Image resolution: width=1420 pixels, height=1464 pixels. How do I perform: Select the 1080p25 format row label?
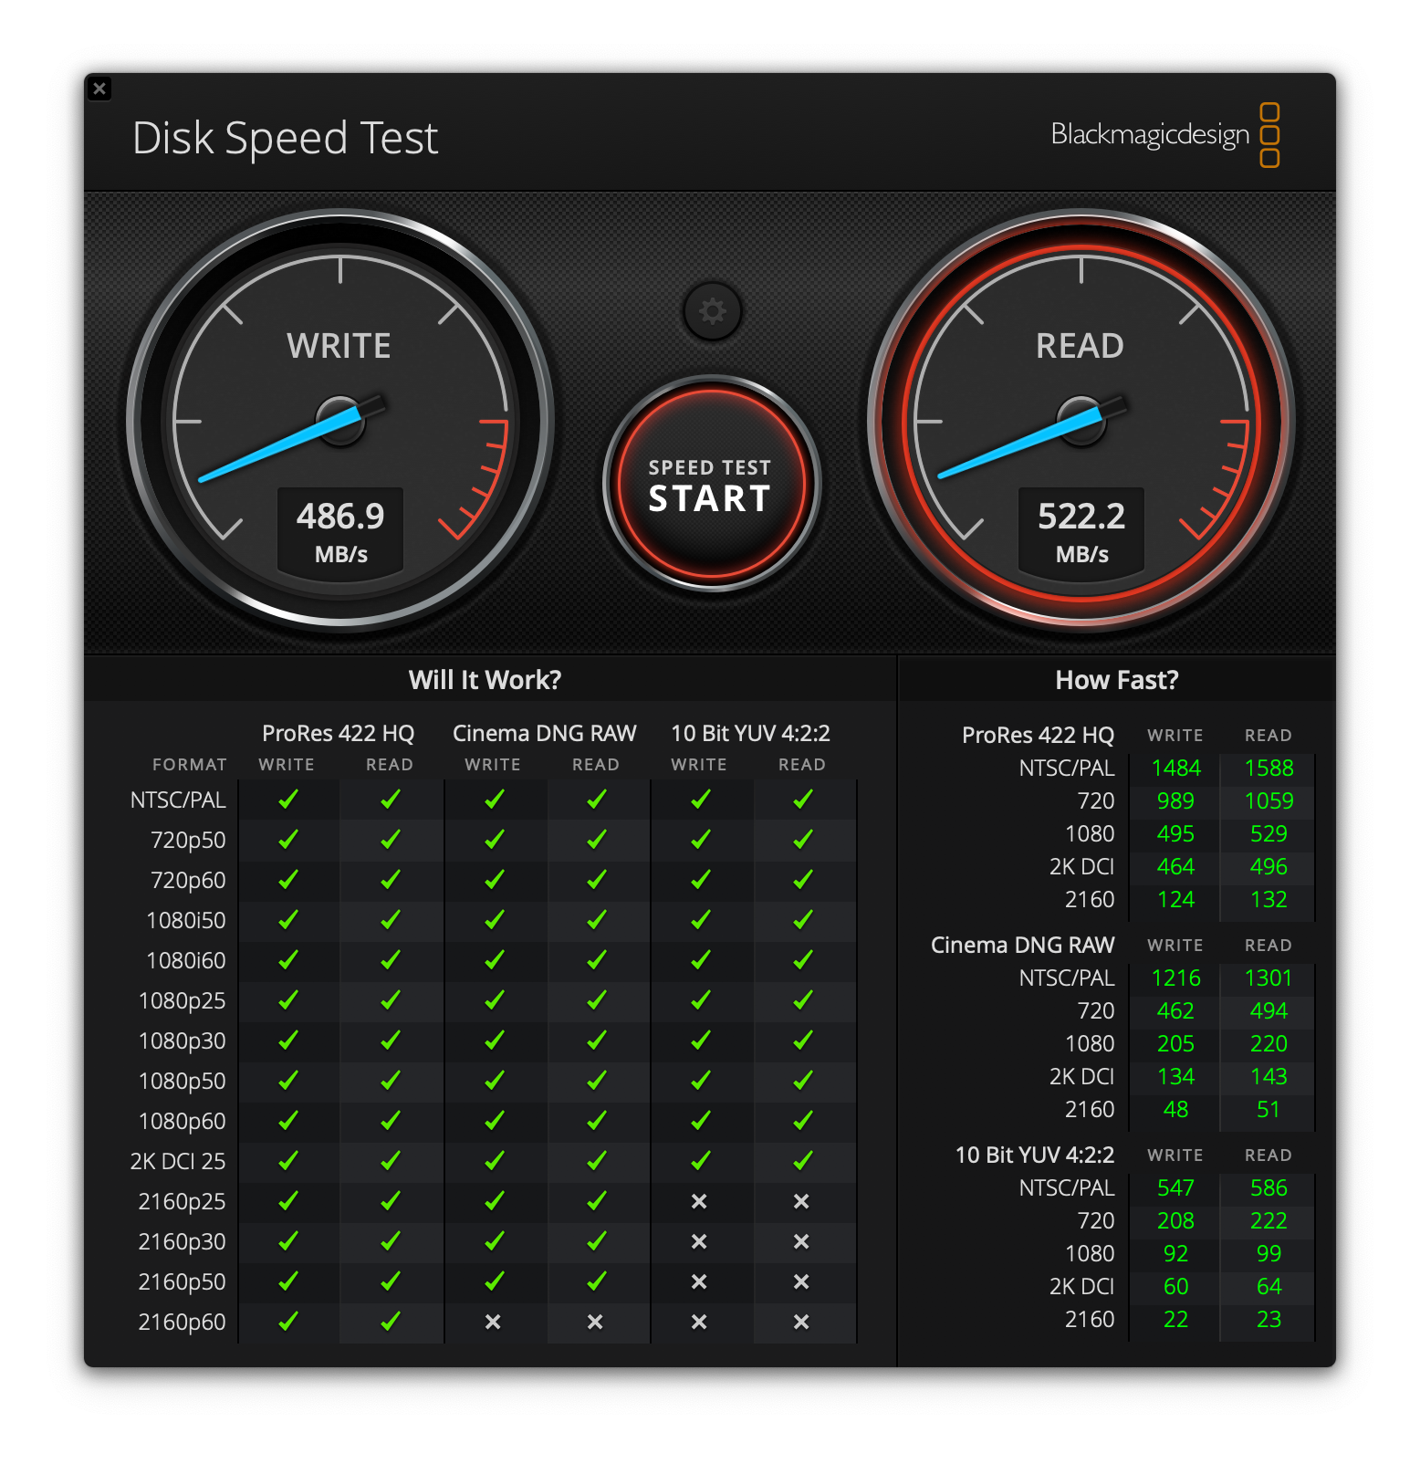[x=182, y=1000]
